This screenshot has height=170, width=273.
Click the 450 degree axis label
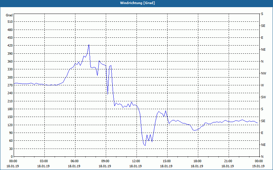coord(10,38)
